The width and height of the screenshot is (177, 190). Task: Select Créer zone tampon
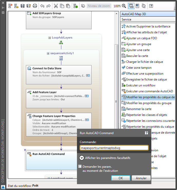click(148, 68)
